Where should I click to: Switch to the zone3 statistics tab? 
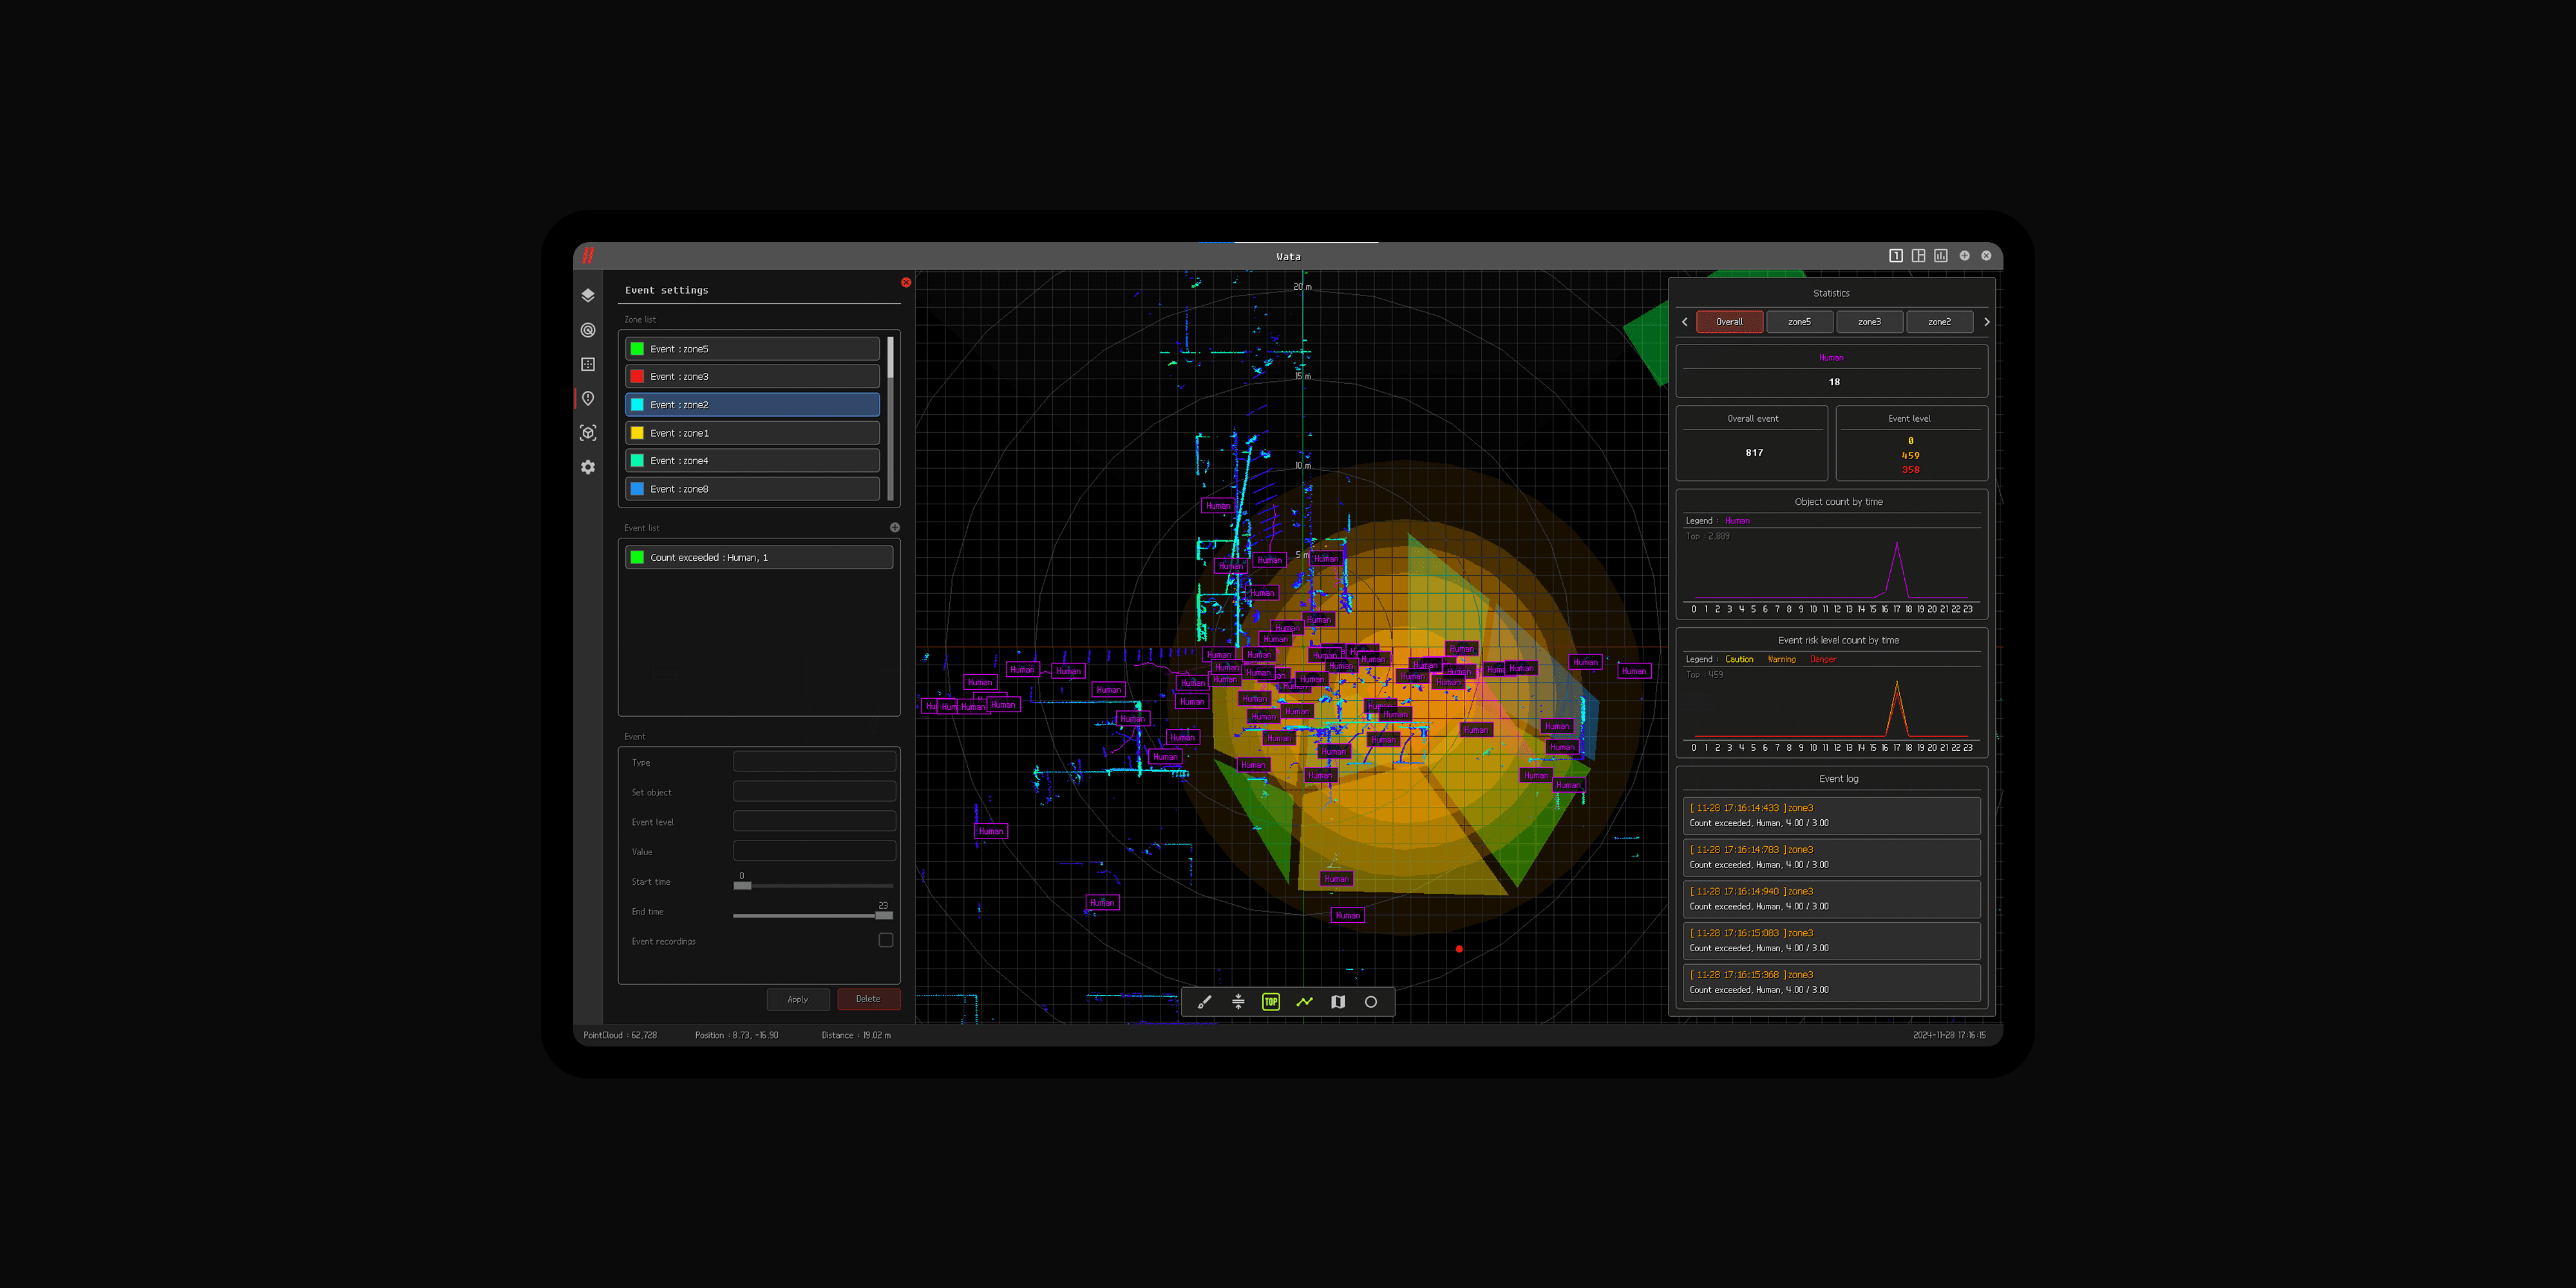click(1869, 322)
